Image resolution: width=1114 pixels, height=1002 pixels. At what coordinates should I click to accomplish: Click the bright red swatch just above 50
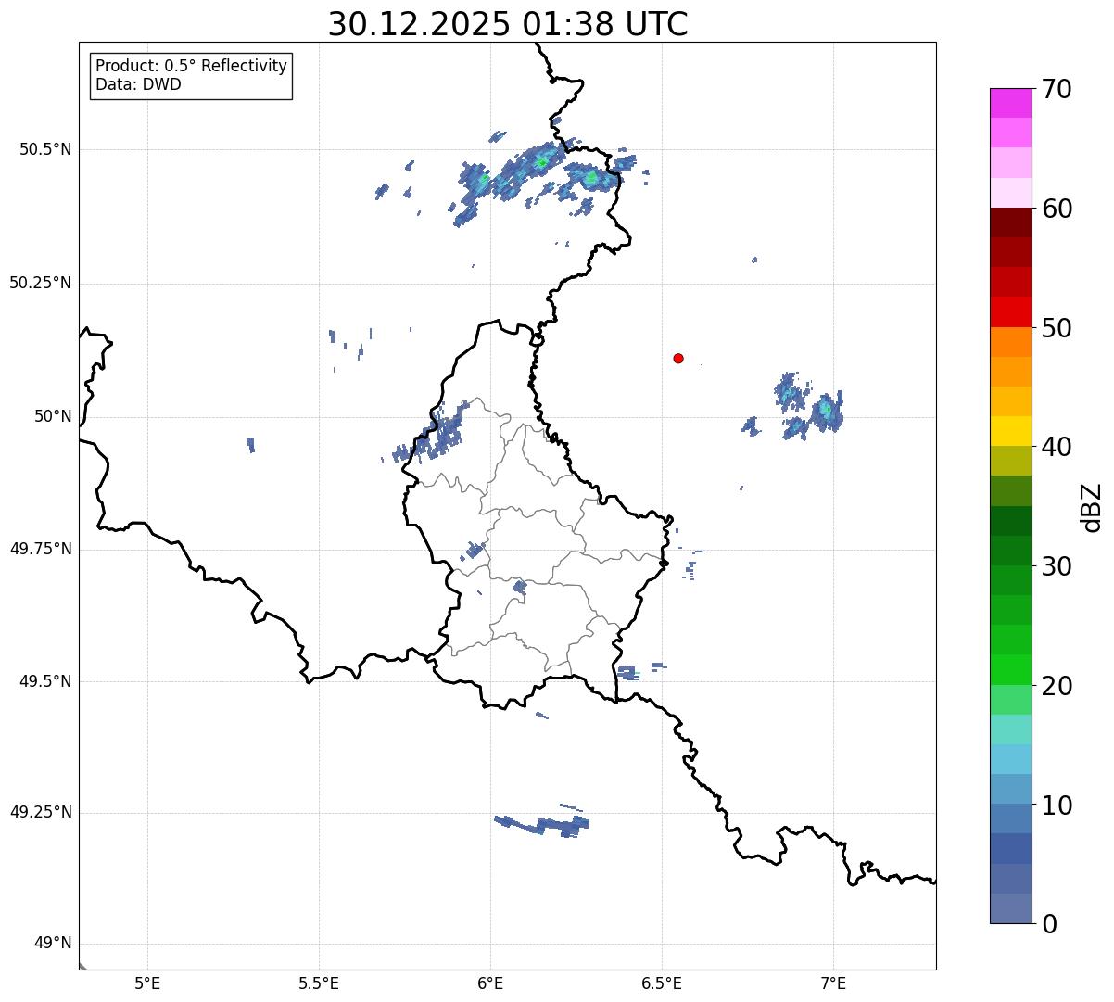pyautogui.click(x=1011, y=311)
